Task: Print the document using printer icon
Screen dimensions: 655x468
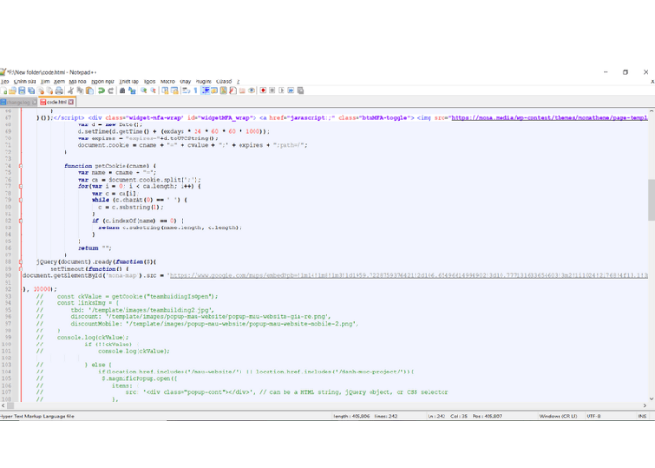Action: pyautogui.click(x=59, y=90)
